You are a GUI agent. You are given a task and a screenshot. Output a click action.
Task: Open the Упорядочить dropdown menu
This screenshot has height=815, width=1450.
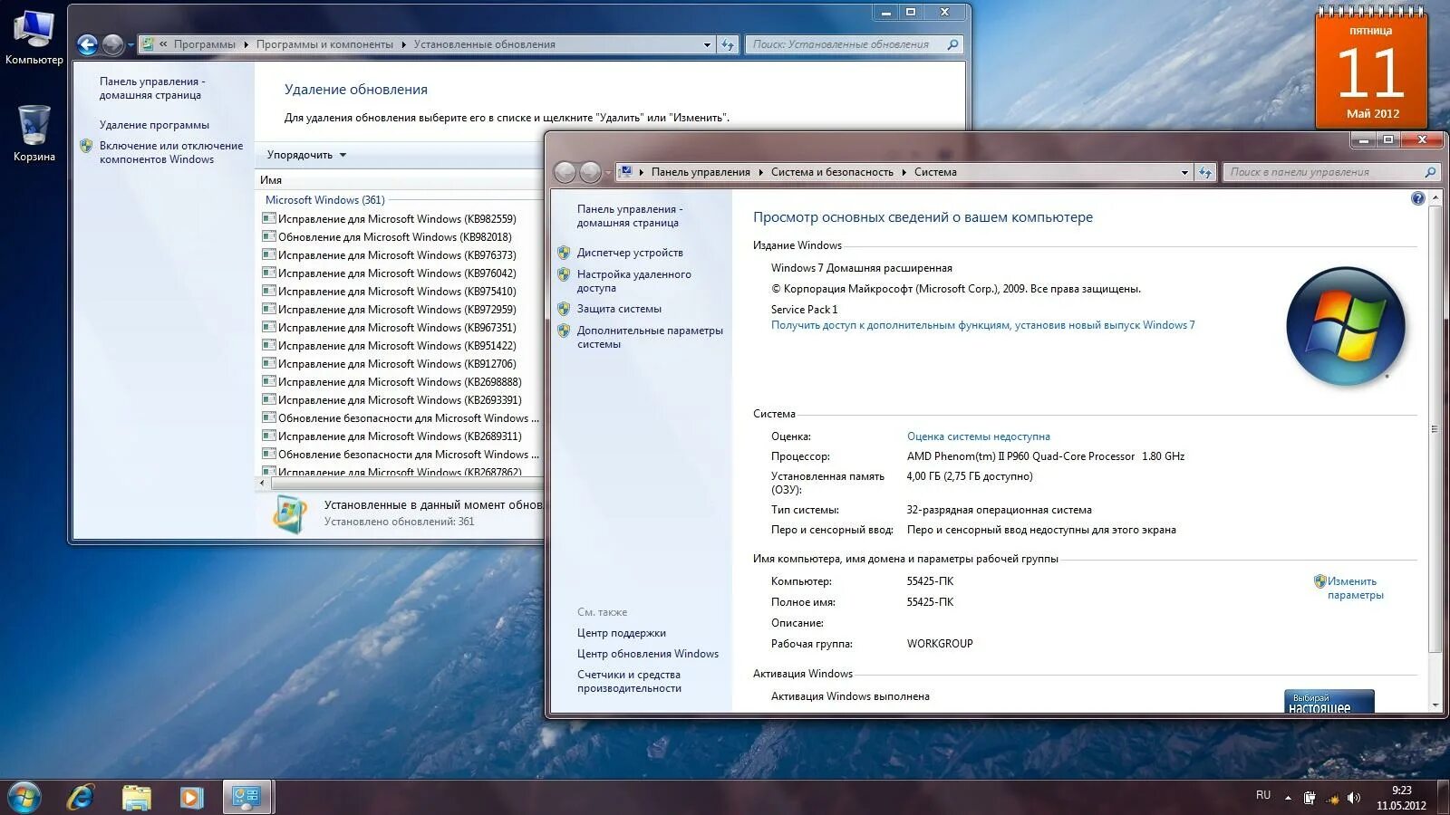(x=306, y=155)
